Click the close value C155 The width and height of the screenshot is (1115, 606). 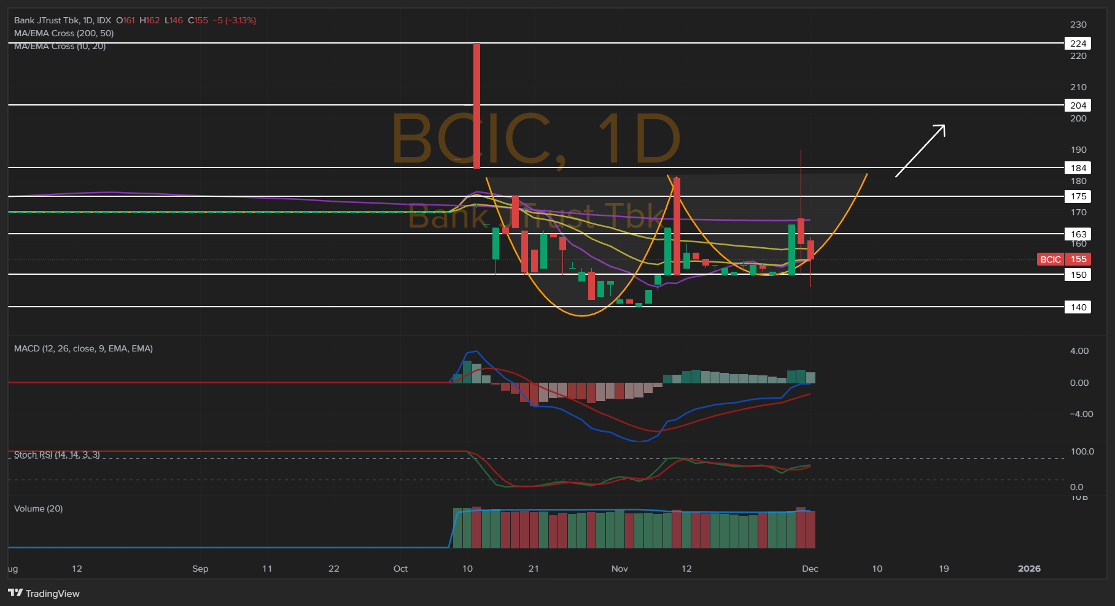click(x=198, y=20)
